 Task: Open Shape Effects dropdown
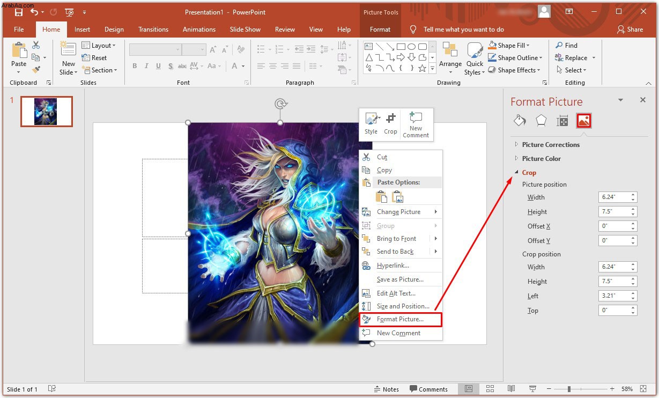(514, 70)
